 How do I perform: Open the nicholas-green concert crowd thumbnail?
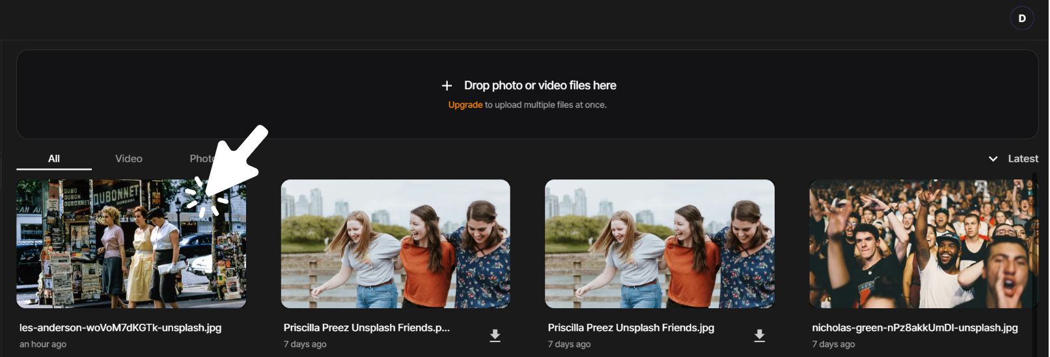pos(924,244)
